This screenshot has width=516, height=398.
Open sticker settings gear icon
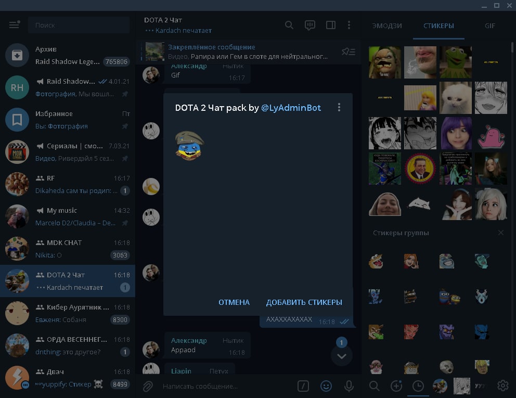point(503,386)
